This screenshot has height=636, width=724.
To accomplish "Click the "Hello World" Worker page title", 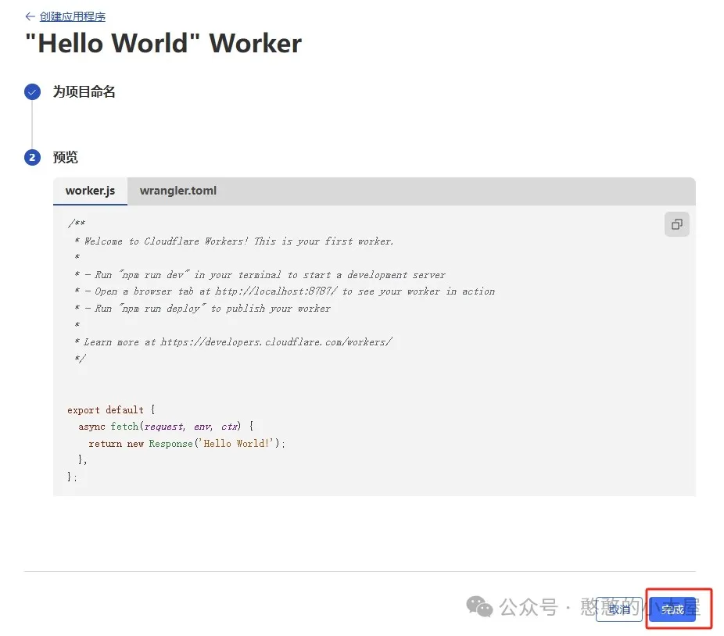I will tap(163, 44).
